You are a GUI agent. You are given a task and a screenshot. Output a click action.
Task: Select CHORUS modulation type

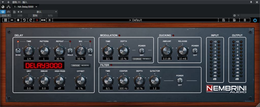(137, 59)
